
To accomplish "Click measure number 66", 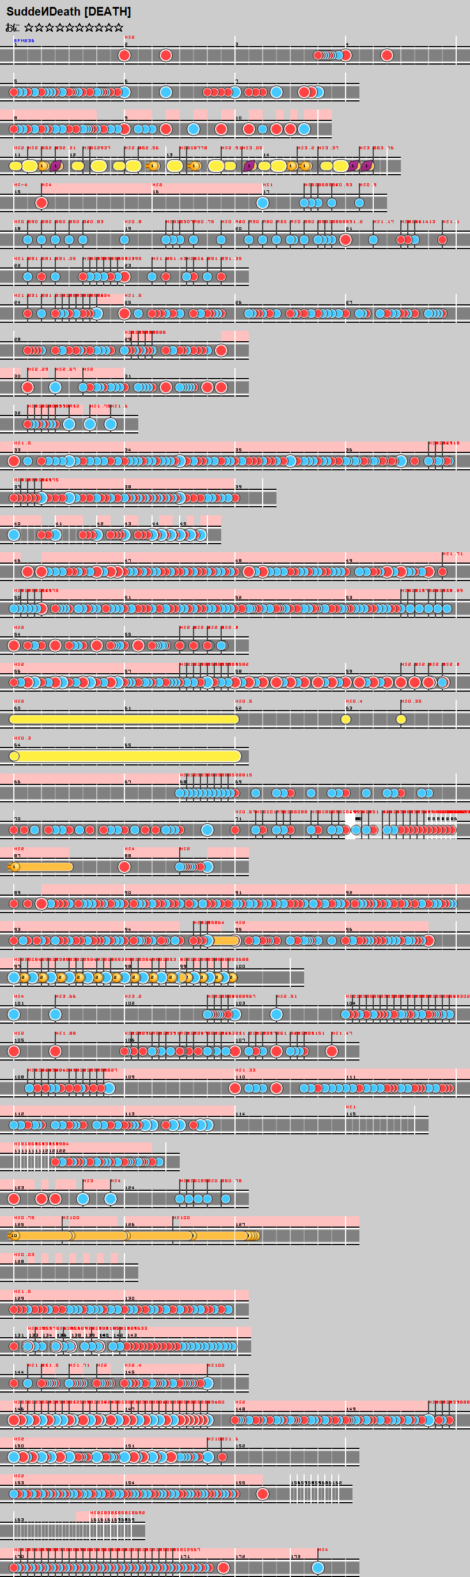I will pyautogui.click(x=17, y=782).
